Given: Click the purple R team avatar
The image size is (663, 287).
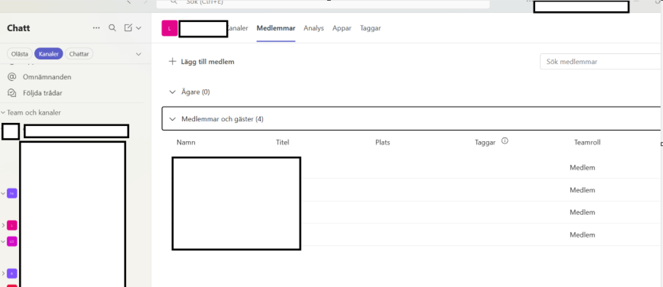Looking at the screenshot, I should 12,274.
